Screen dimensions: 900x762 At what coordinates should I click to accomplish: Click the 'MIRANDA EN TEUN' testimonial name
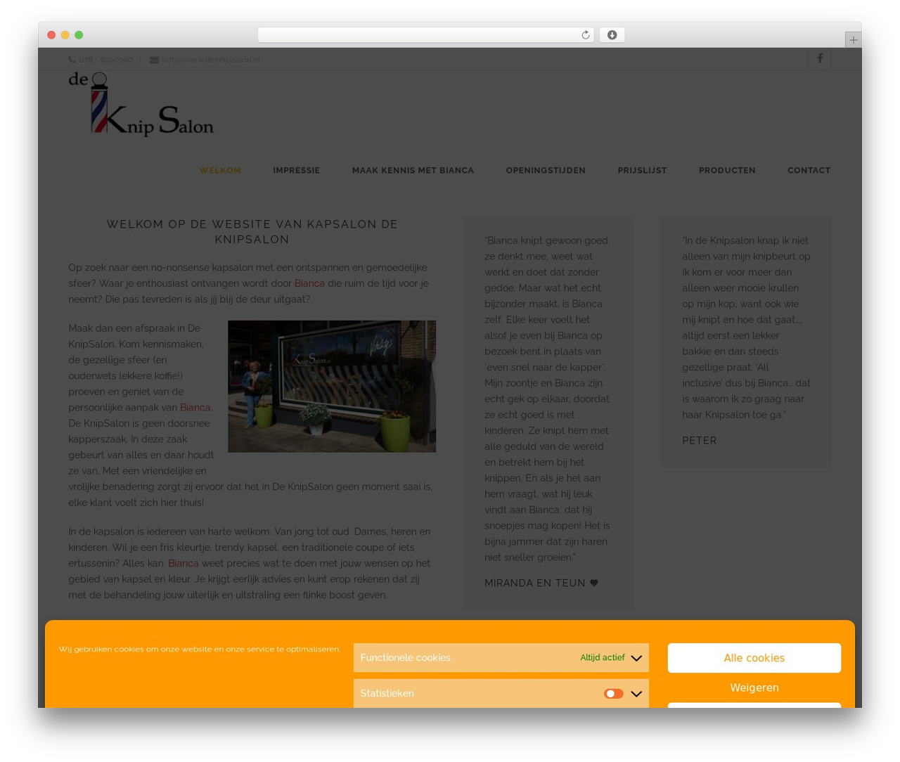(x=541, y=583)
